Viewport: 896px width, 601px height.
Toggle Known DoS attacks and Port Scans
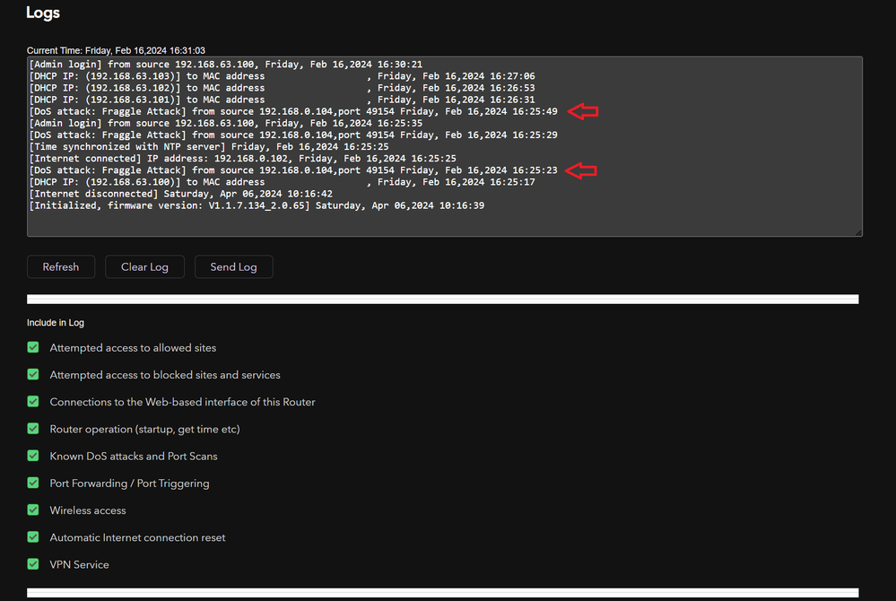(x=33, y=456)
